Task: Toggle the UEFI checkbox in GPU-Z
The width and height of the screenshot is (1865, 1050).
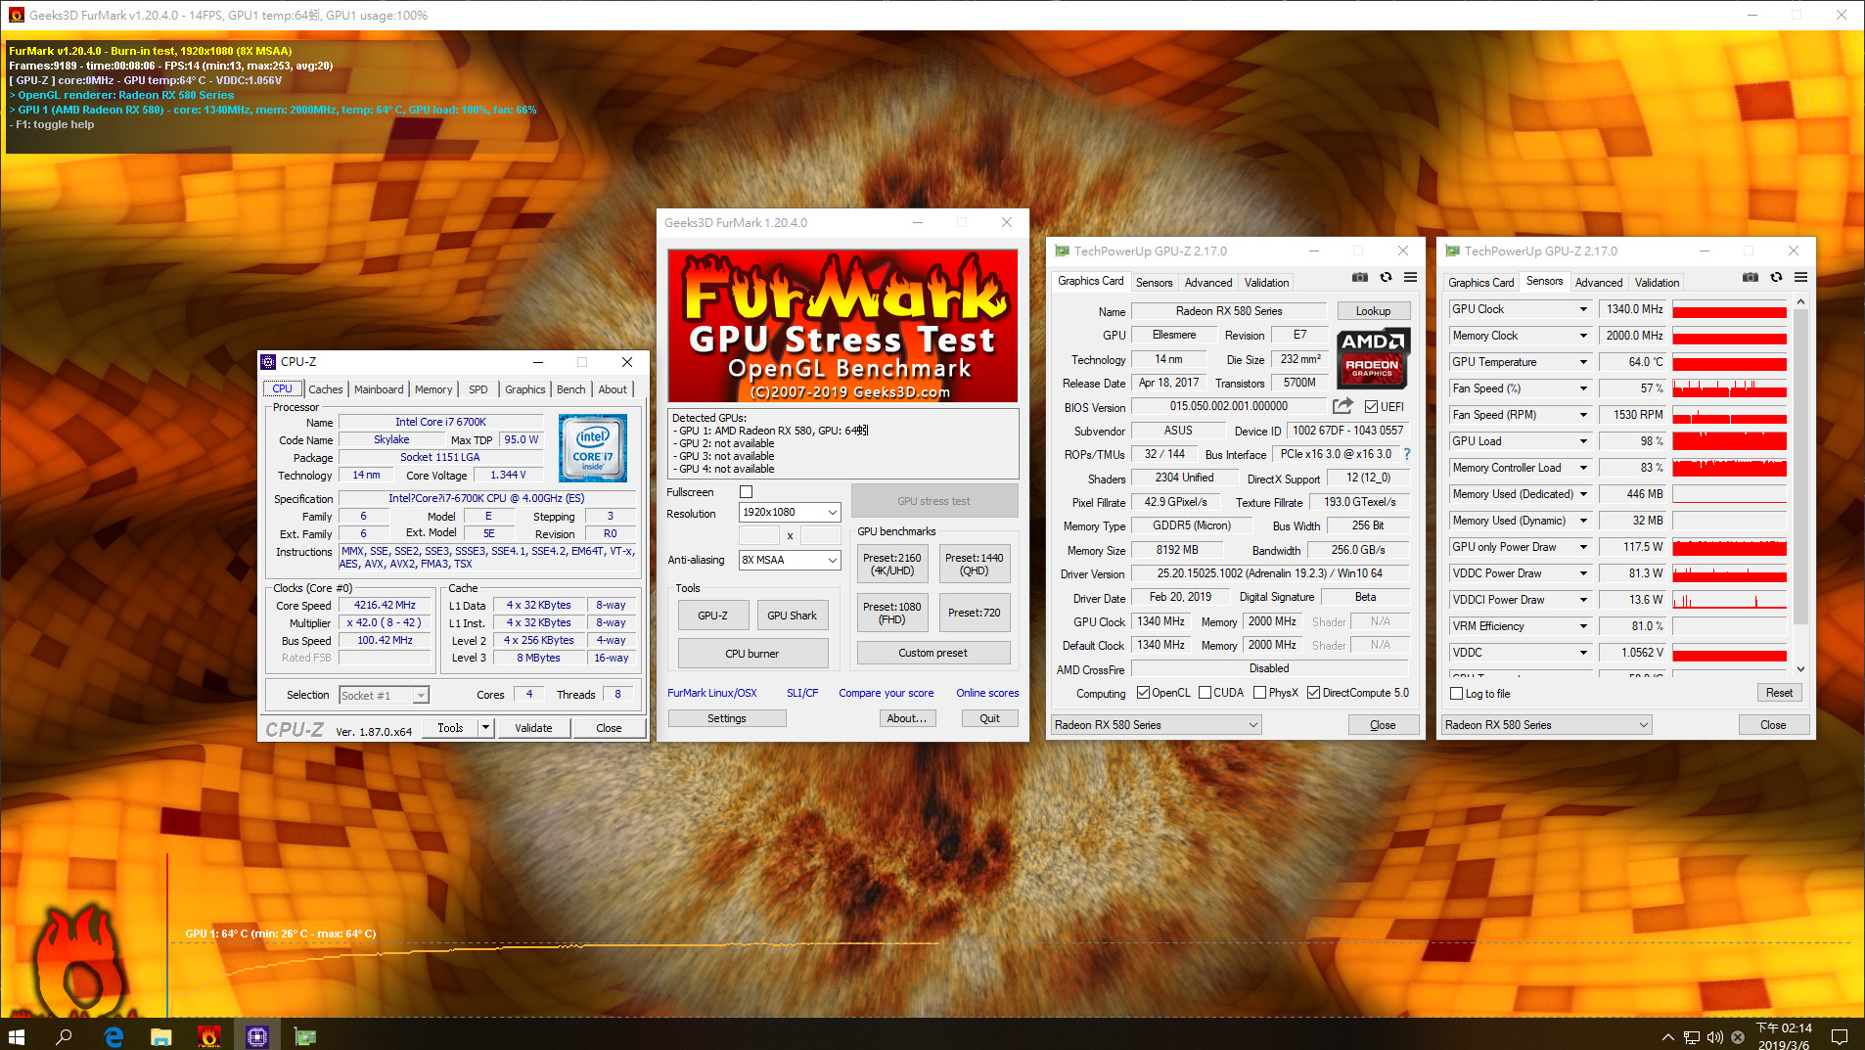Action: tap(1371, 407)
